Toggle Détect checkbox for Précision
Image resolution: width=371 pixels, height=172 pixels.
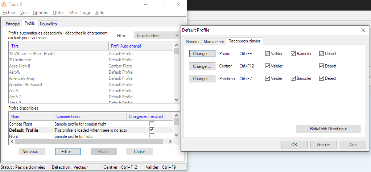point(321,78)
